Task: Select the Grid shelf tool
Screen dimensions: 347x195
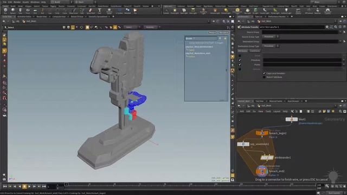Action: (x=35, y=11)
